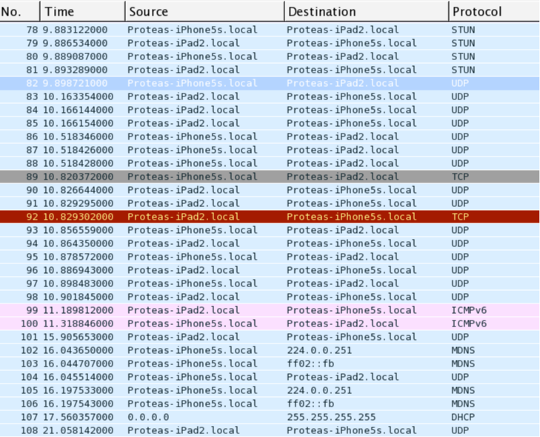Click ff02::fb destination of packet 106
The width and height of the screenshot is (540, 437).
[310, 404]
